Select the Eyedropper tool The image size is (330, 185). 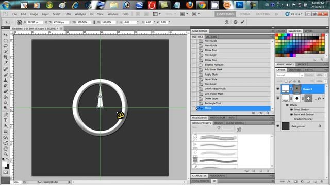(6, 63)
